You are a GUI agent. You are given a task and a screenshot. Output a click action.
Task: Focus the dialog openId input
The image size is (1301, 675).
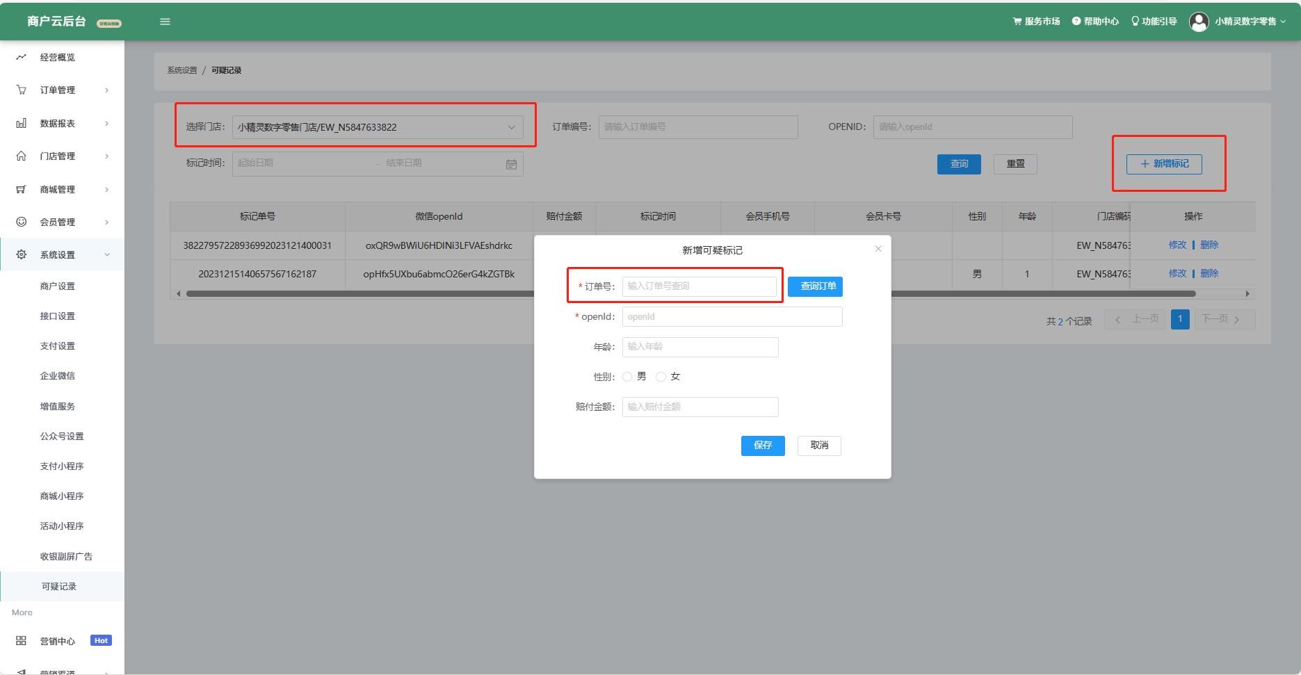point(732,317)
